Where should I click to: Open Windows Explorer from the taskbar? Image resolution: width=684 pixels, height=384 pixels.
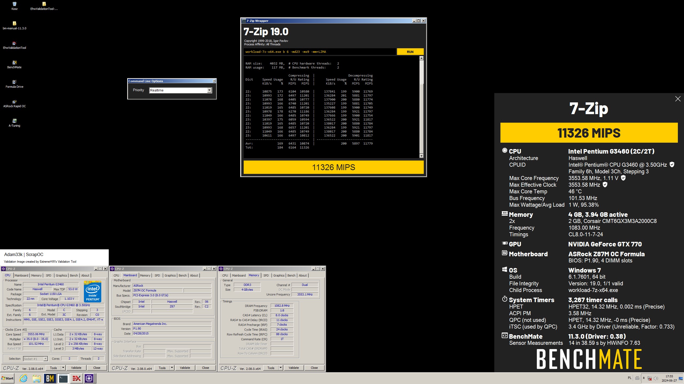tap(37, 378)
